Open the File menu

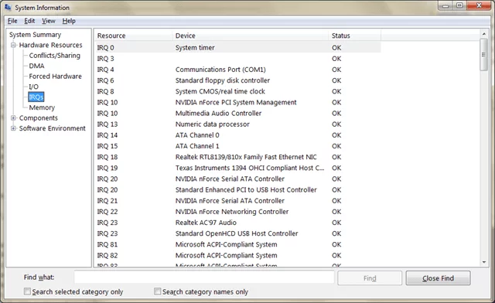tap(12, 21)
